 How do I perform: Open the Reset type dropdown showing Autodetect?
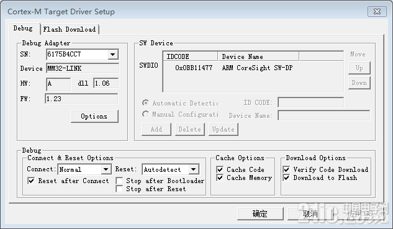click(x=171, y=169)
